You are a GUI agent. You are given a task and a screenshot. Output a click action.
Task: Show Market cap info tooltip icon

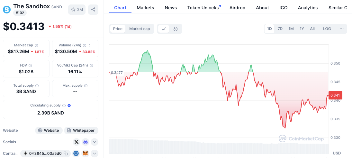tap(36, 45)
